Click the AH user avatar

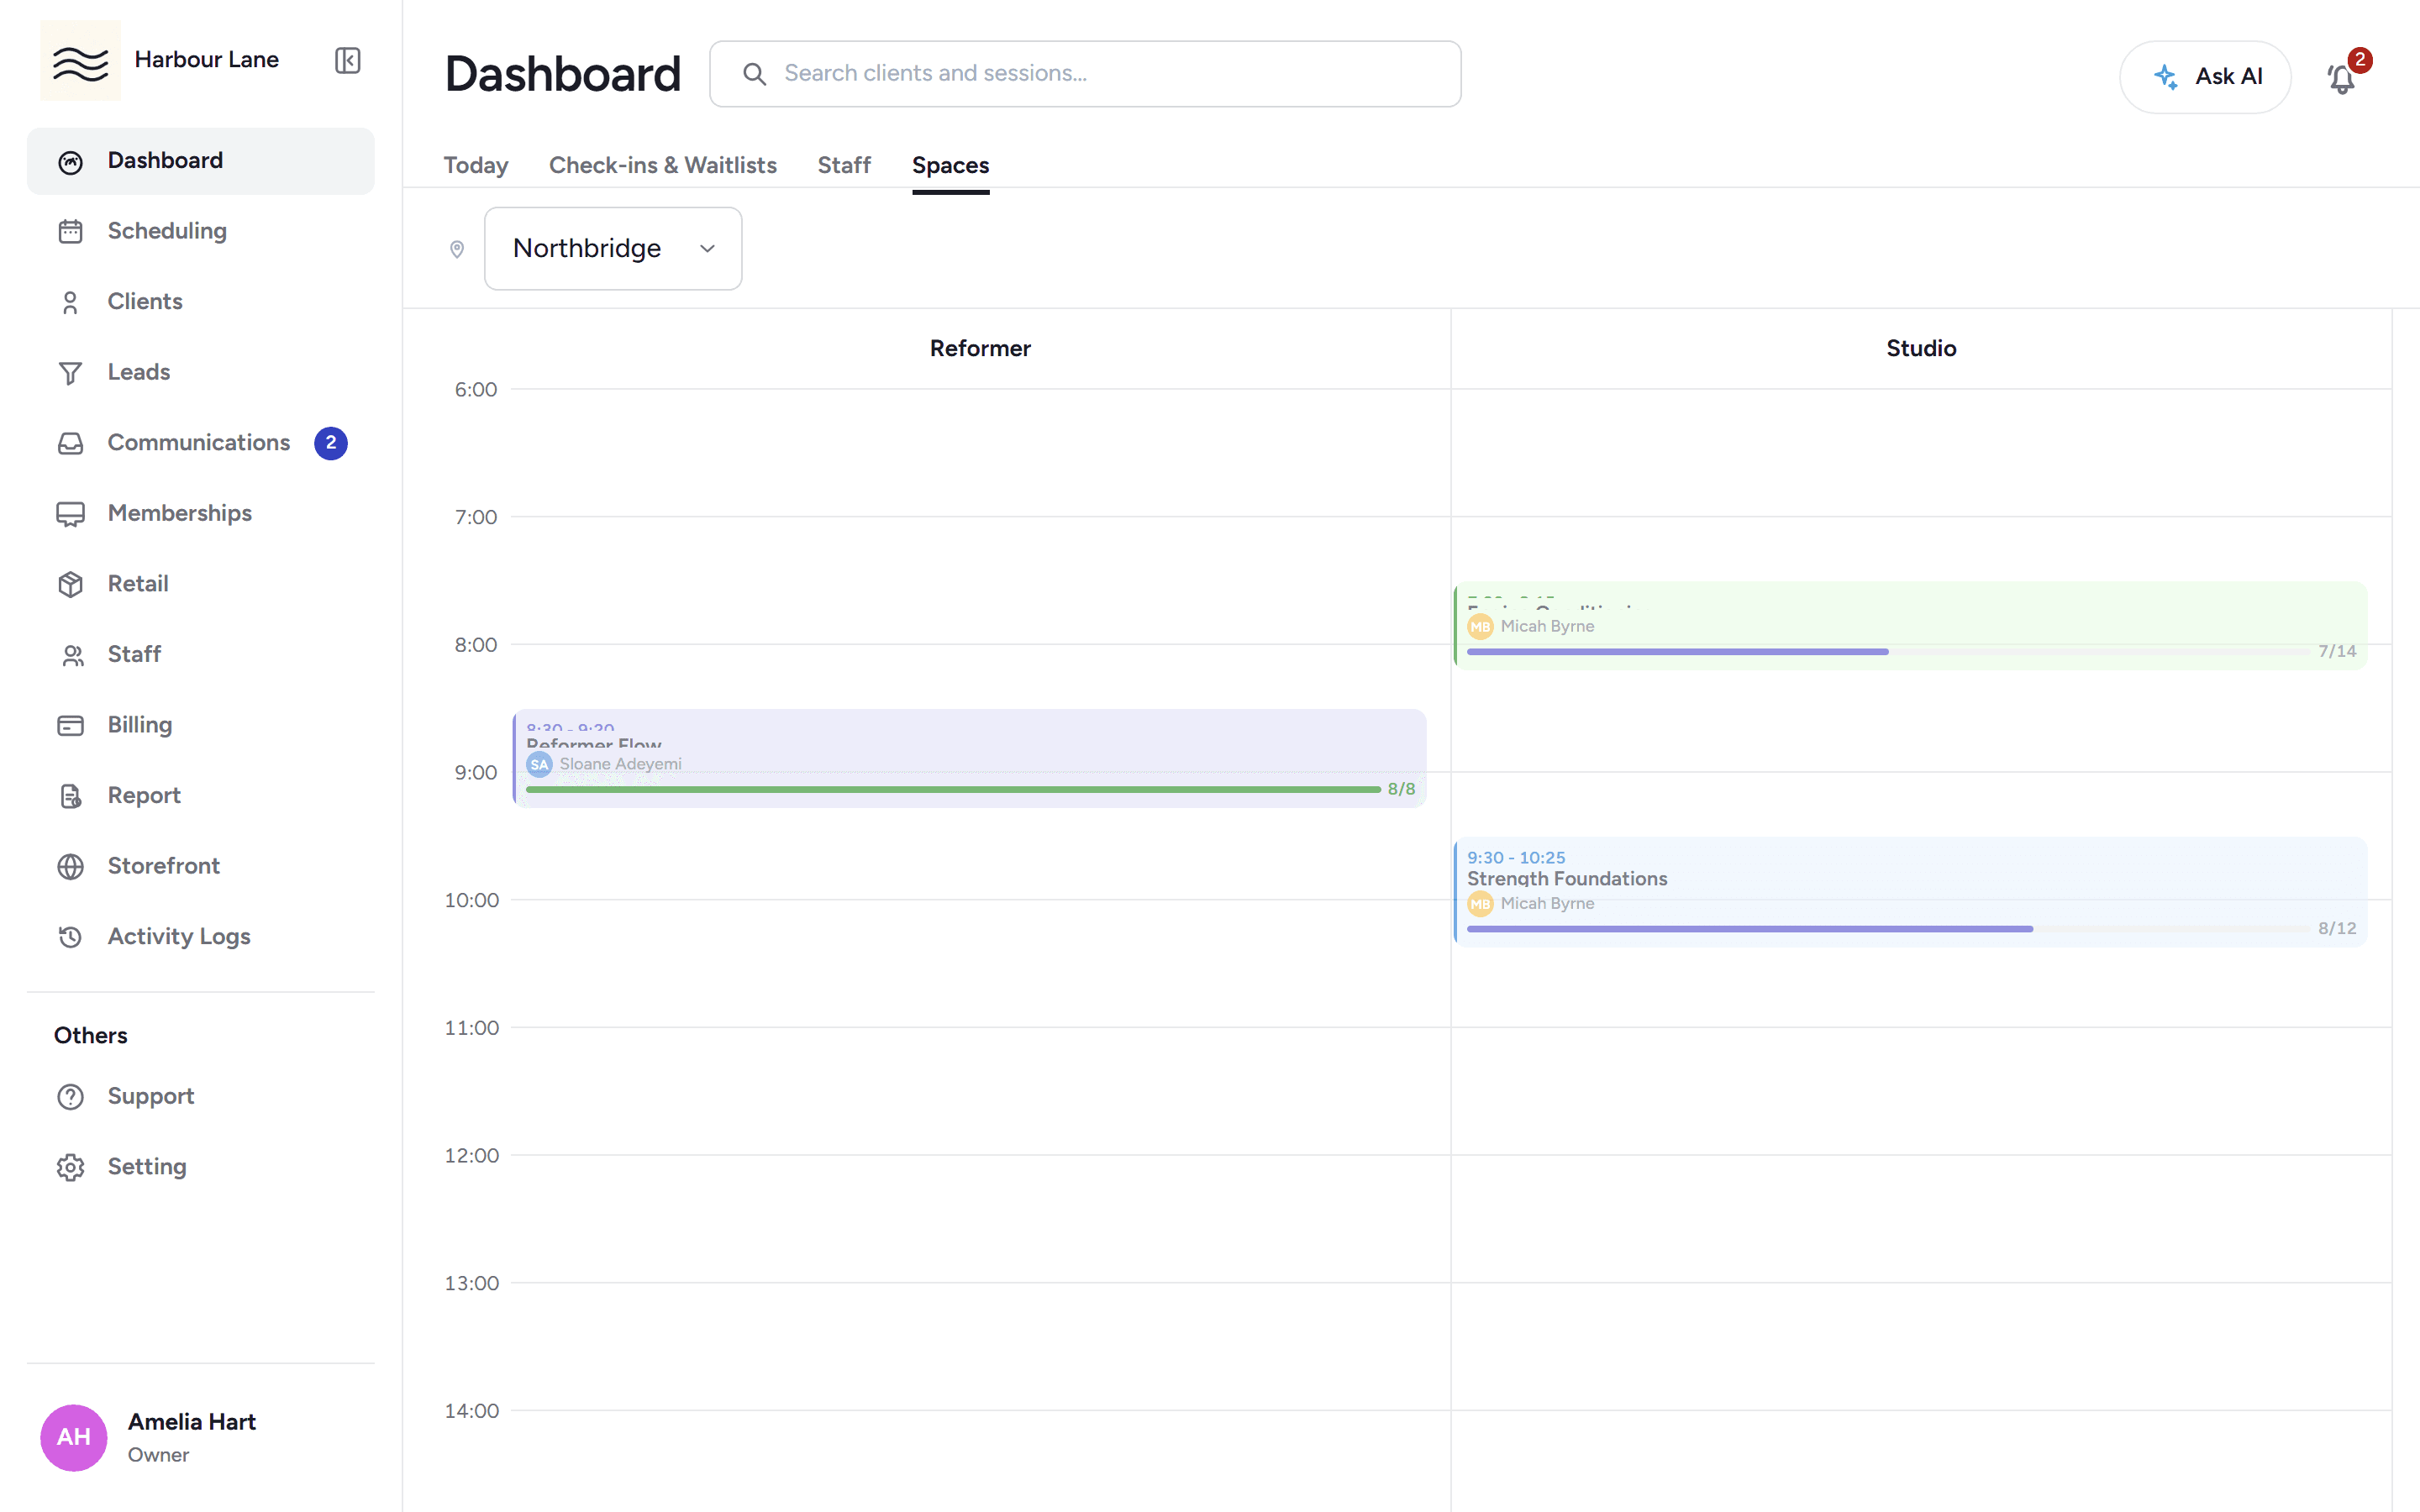pos(74,1438)
